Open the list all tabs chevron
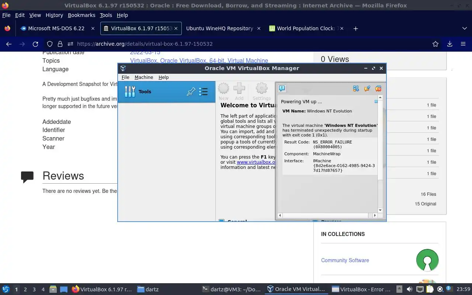 [464, 28]
